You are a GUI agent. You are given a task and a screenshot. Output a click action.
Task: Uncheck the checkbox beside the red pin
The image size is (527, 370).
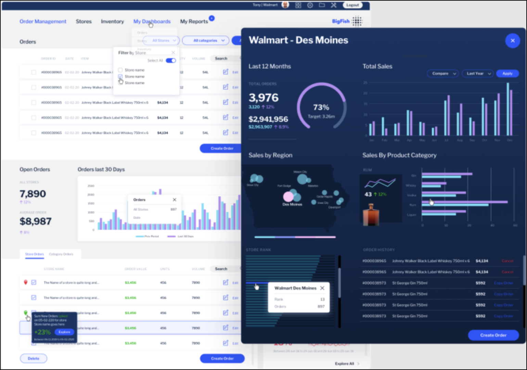(x=34, y=282)
